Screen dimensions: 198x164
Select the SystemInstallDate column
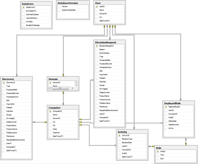tap(73, 10)
